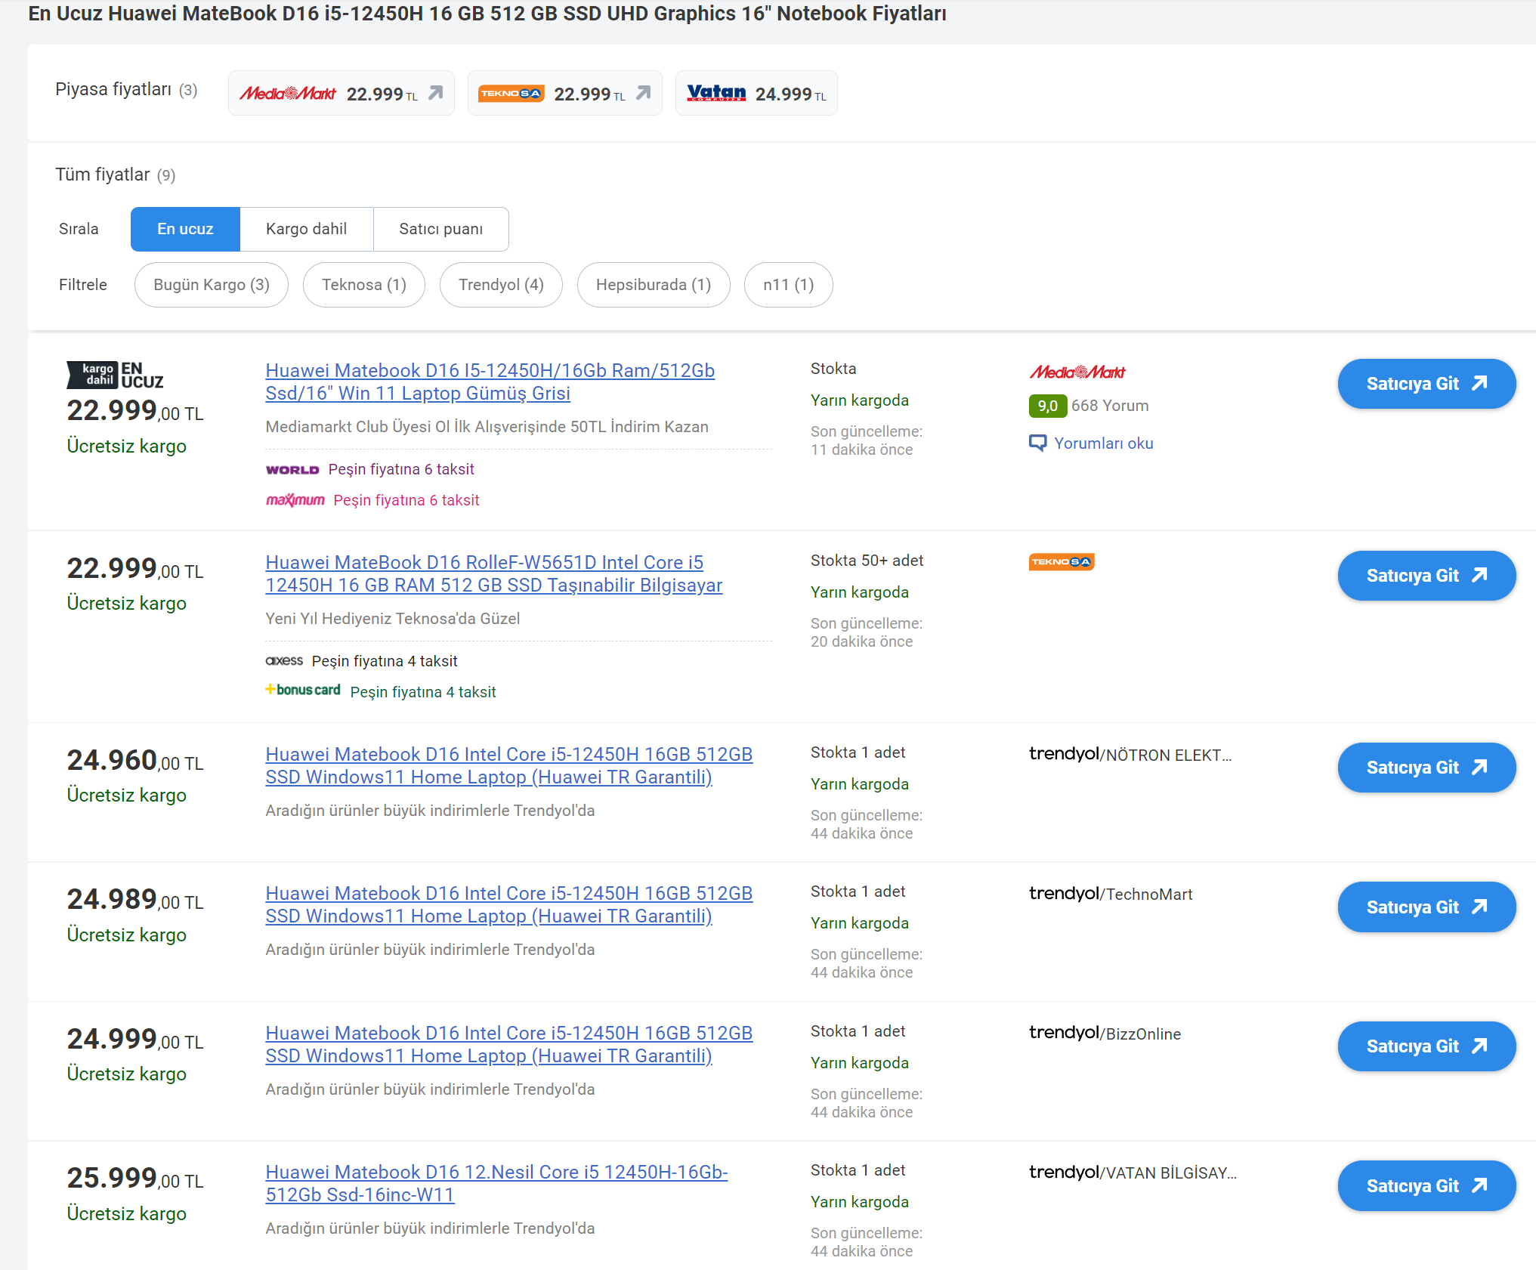
Task: Click MediaMarkt logo in market prices bar
Action: [x=287, y=94]
